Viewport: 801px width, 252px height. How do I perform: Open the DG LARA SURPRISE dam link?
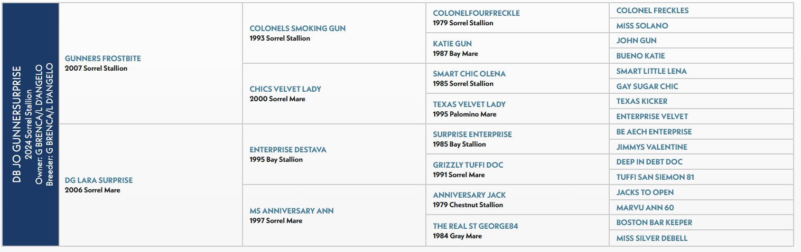point(98,180)
